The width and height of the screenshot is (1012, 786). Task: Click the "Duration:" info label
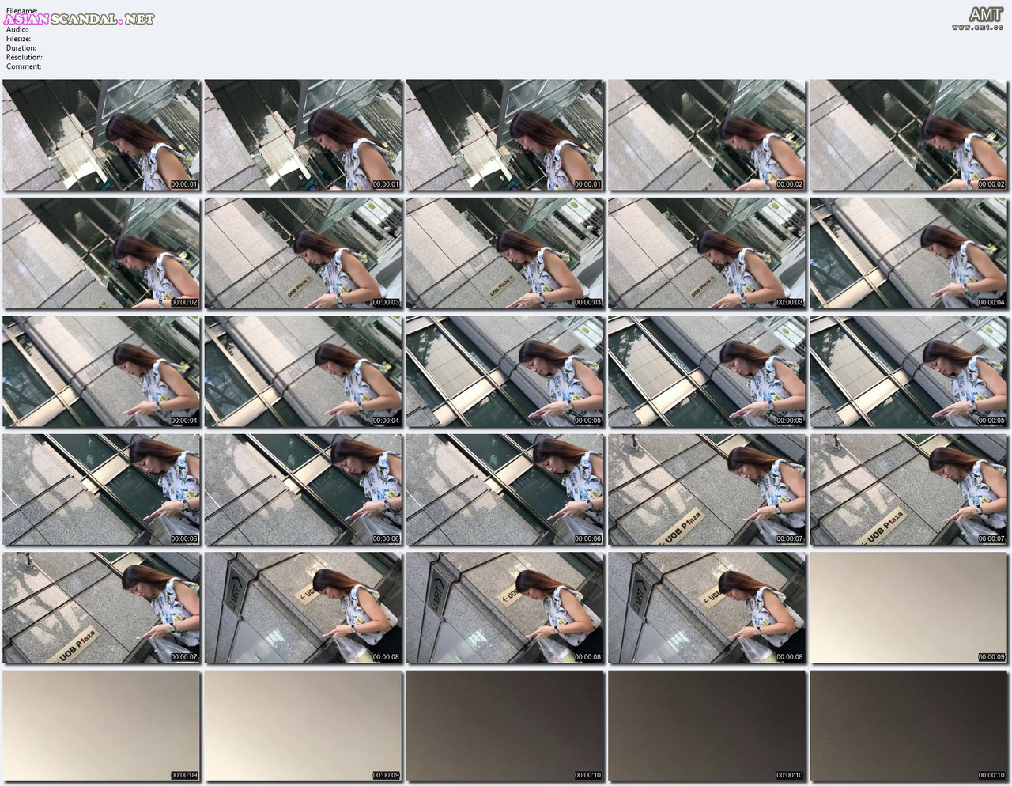[21, 48]
